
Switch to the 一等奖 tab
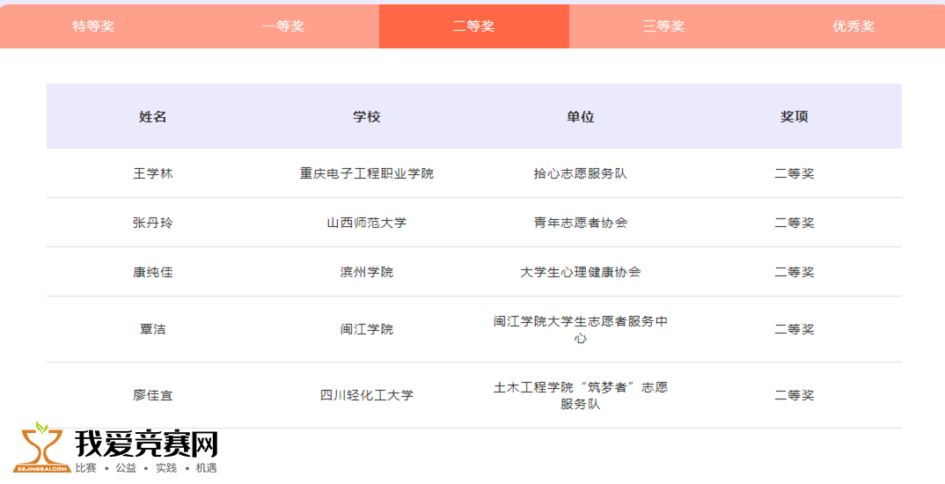coord(284,26)
